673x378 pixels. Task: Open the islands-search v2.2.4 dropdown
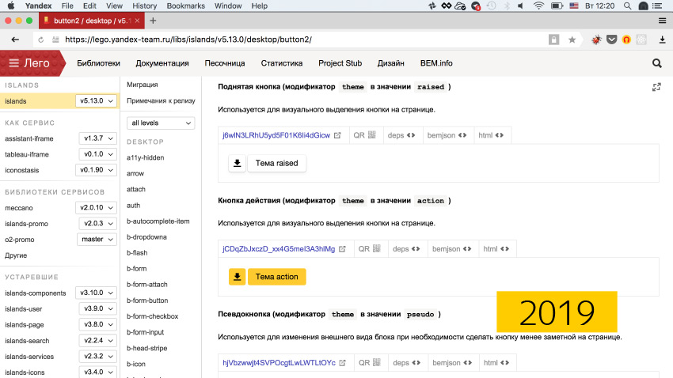click(98, 341)
